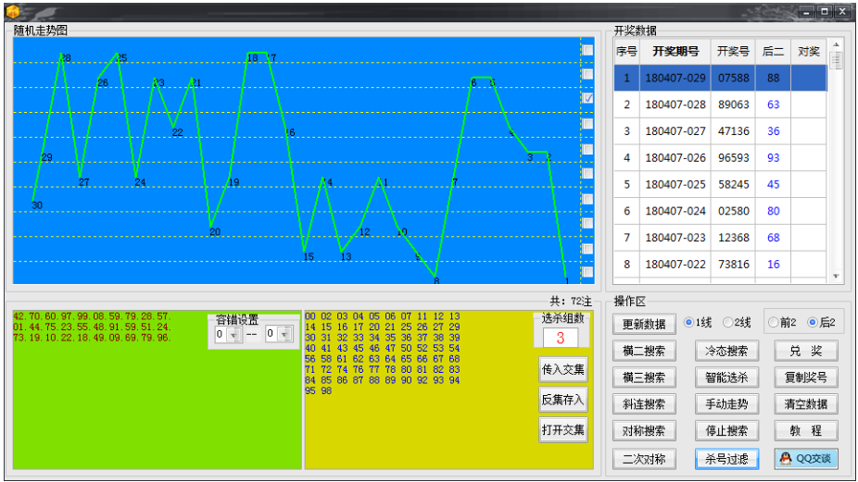Click the 传入交集 button

(x=563, y=370)
